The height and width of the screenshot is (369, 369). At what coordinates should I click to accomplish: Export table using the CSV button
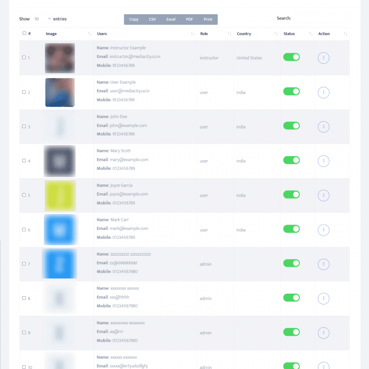152,20
